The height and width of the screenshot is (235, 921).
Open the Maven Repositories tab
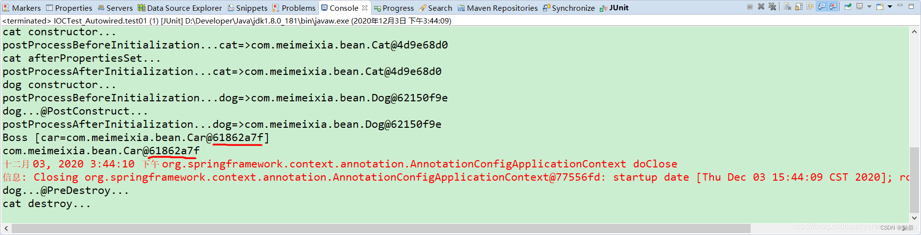tap(497, 8)
